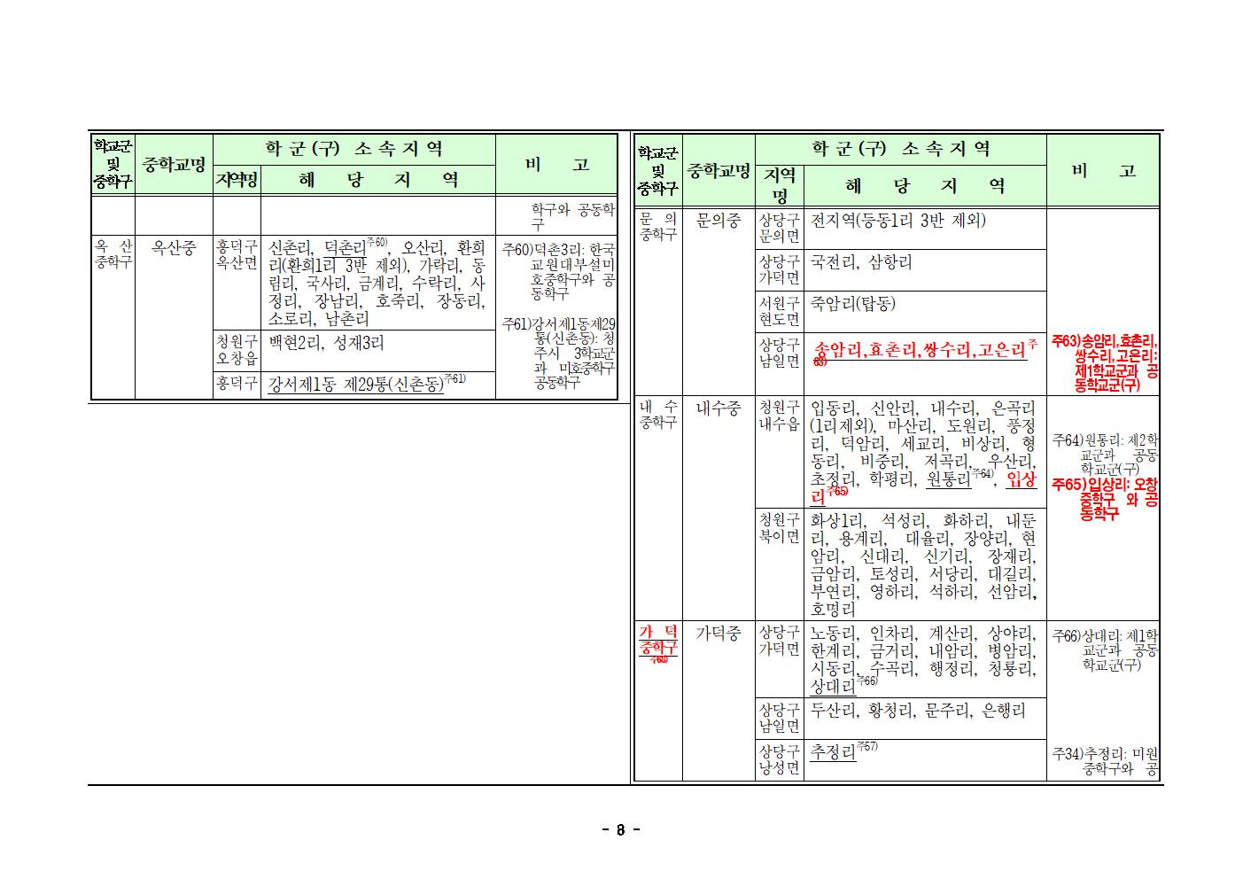Click footnote '주66)상대리' remark
The height and width of the screenshot is (879, 1243).
click(x=1105, y=650)
